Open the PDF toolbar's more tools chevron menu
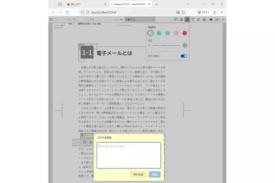The height and width of the screenshot is (183, 275). coord(223,20)
